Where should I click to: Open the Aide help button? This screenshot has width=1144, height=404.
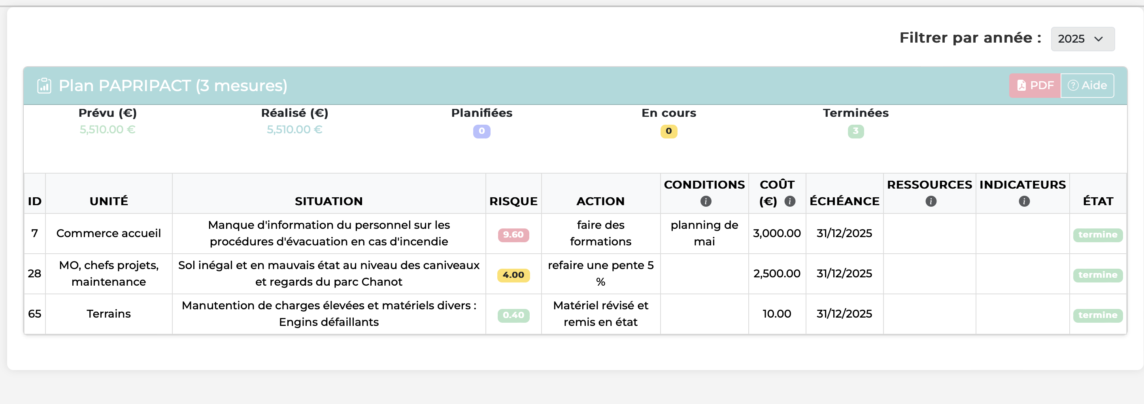point(1087,85)
